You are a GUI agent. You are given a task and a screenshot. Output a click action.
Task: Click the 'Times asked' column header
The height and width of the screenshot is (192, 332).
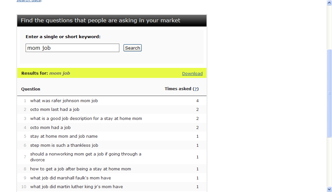tap(178, 89)
